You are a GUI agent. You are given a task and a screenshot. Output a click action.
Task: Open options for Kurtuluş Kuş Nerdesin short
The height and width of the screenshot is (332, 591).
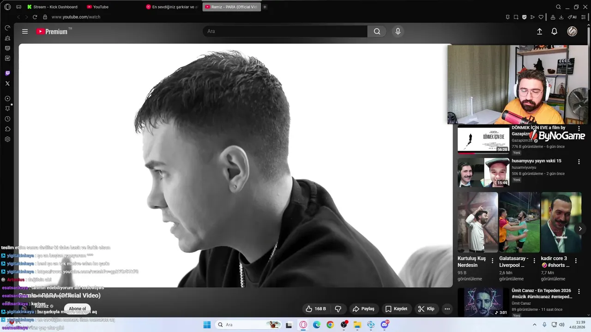[x=492, y=261]
